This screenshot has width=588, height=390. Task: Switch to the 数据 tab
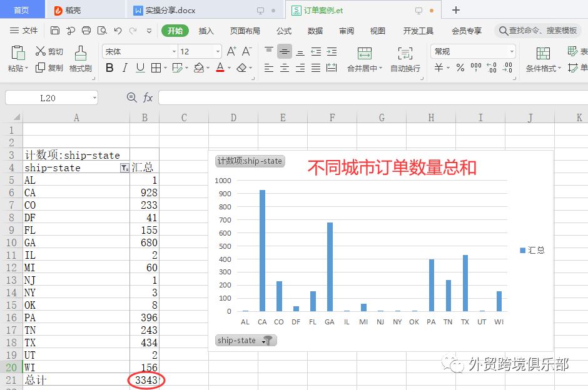point(315,31)
